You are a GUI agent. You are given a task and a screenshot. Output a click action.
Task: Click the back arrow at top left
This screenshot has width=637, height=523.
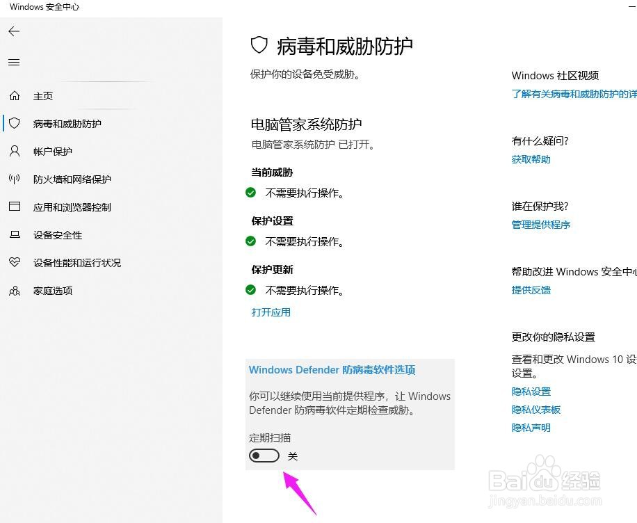point(14,31)
